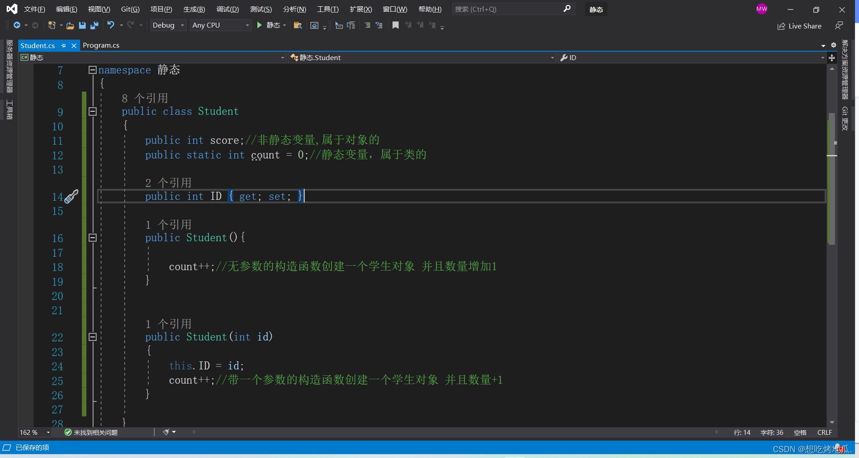
Task: Click the new item icon in toolbar
Action: point(52,25)
